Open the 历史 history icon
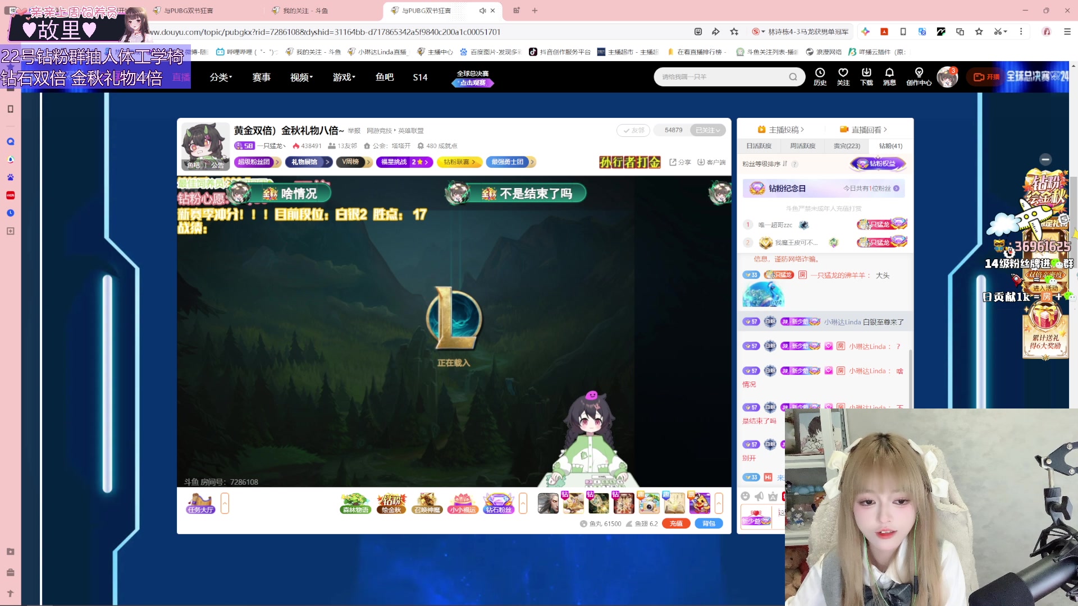 820,76
